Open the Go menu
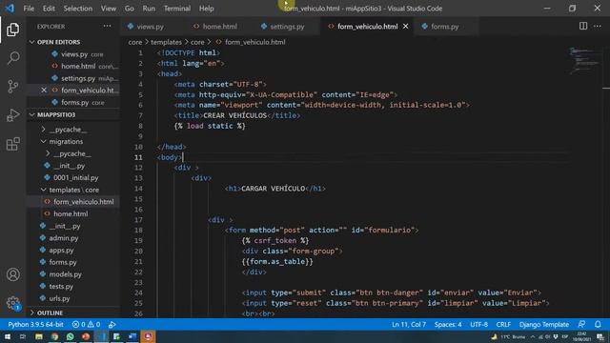This screenshot has width=610, height=343. 130,9
